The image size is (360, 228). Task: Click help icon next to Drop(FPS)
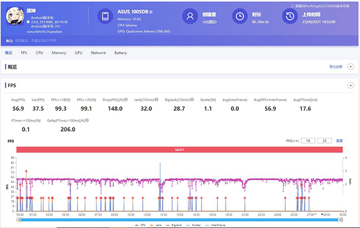coord(126,99)
